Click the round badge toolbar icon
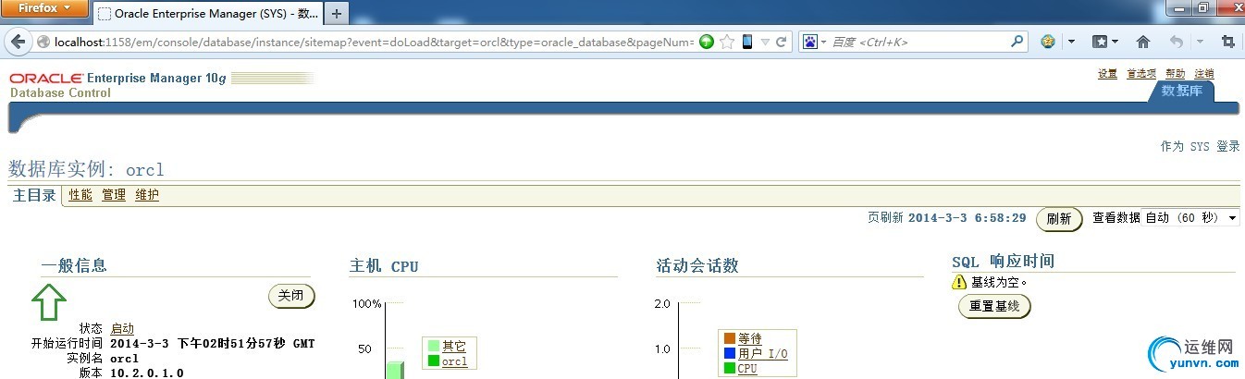The height and width of the screenshot is (379, 1245). 1048,42
